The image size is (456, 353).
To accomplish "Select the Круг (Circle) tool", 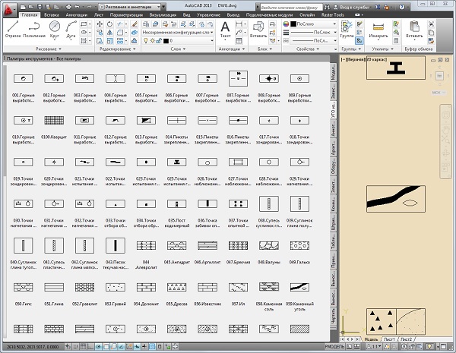I will 55,27.
